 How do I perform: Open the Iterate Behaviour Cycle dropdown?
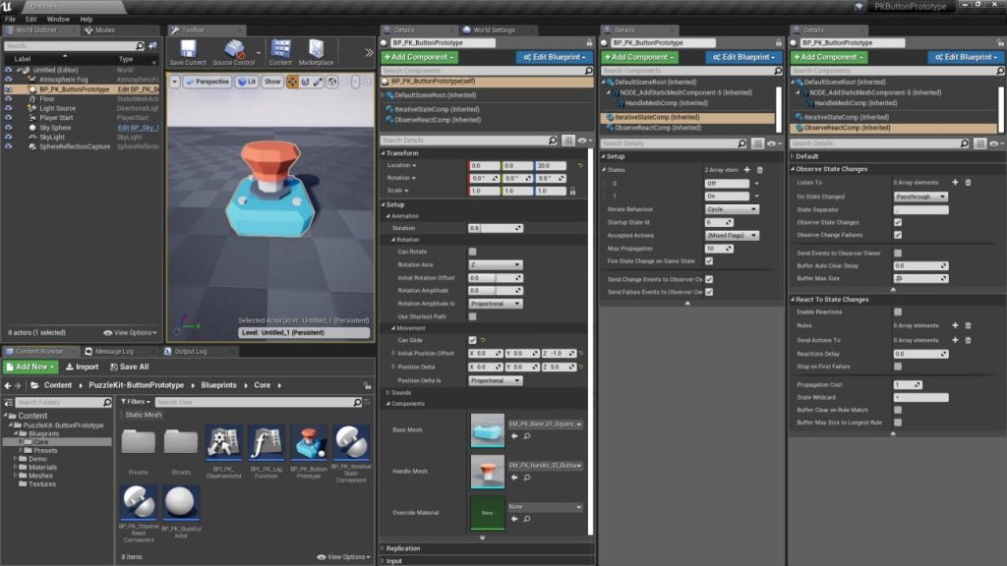pos(733,209)
